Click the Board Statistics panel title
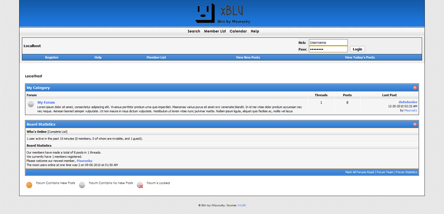The height and width of the screenshot is (214, 444). click(41, 124)
